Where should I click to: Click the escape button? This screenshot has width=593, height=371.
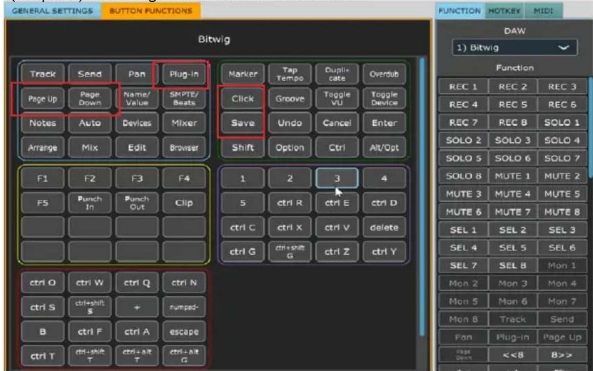pyautogui.click(x=184, y=332)
